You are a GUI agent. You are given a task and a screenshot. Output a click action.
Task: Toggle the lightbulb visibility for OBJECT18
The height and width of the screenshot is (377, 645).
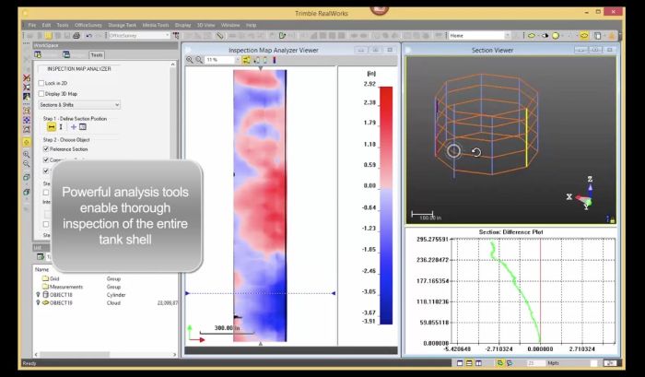pos(36,294)
